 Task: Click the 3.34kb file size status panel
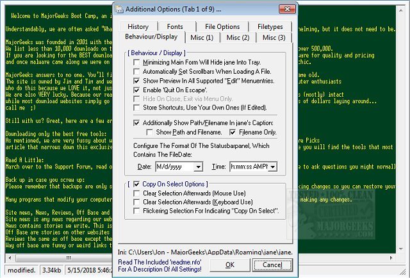pos(51,270)
